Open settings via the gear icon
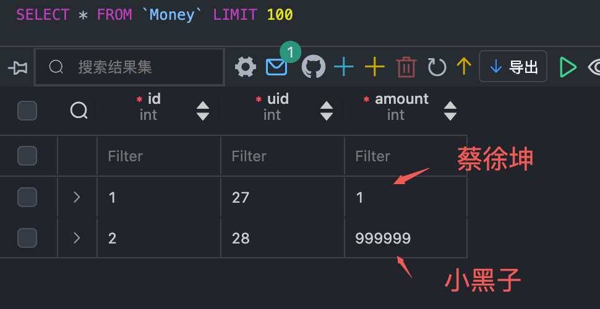The width and height of the screenshot is (600, 309). (246, 67)
